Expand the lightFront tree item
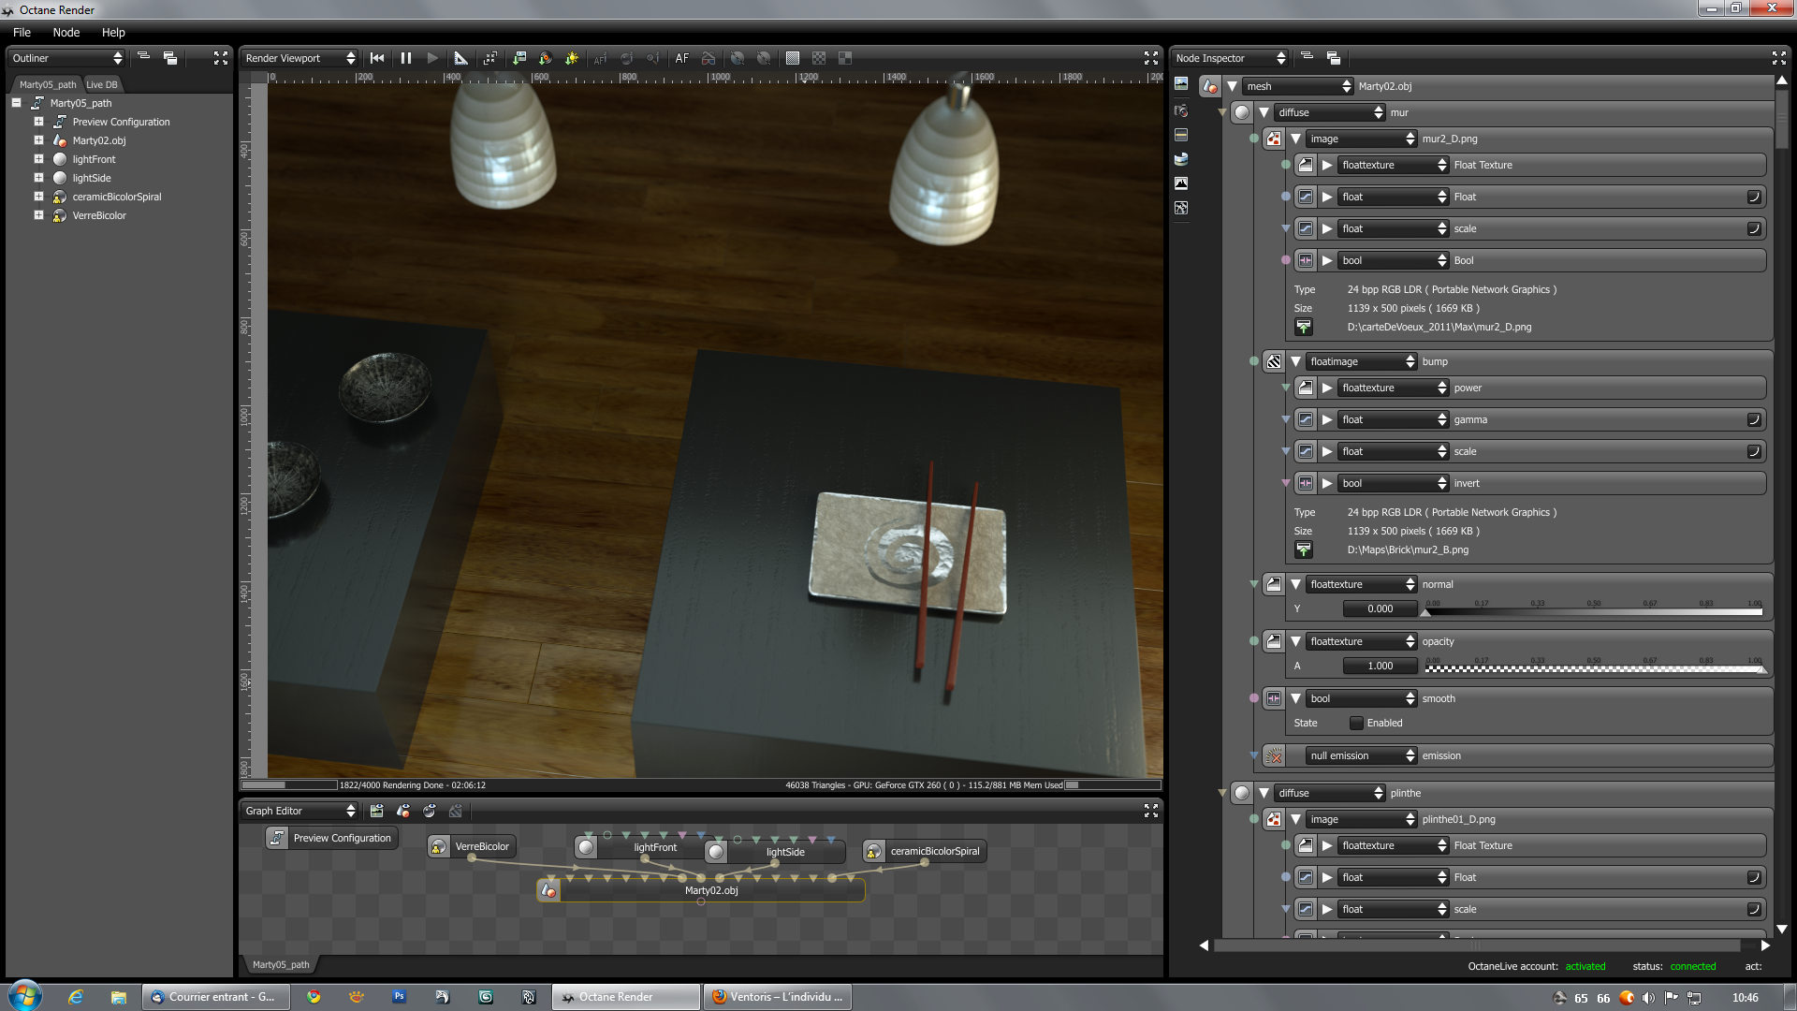Screen dimensions: 1797x1011 [x=38, y=159]
